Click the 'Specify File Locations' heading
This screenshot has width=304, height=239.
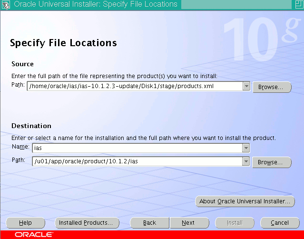(63, 43)
